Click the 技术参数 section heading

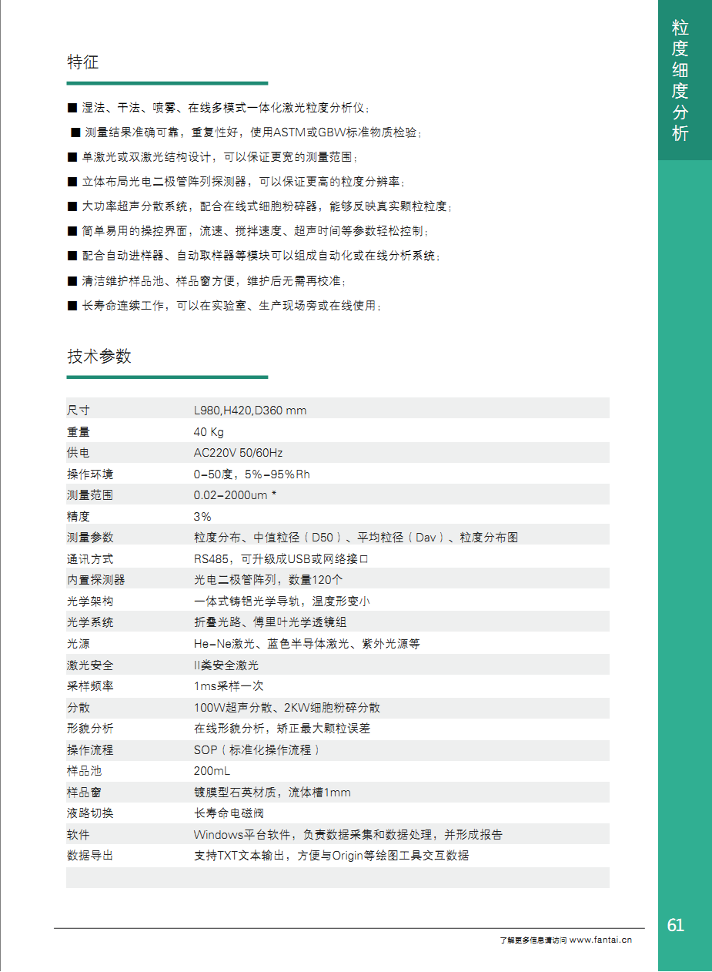(x=99, y=357)
